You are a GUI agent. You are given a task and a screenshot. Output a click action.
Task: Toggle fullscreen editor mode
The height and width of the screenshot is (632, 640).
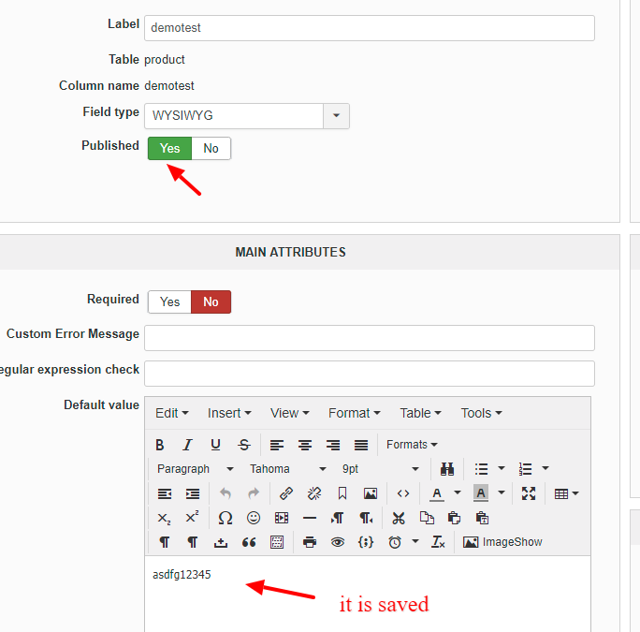pyautogui.click(x=529, y=493)
